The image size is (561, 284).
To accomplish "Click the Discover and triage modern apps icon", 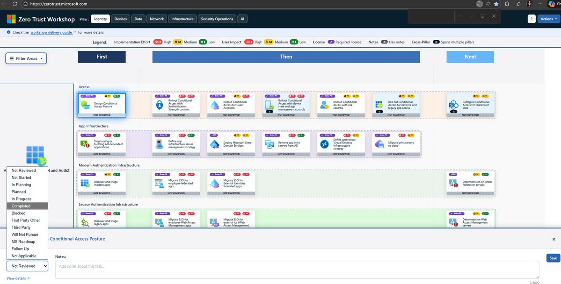I will 85,183.
